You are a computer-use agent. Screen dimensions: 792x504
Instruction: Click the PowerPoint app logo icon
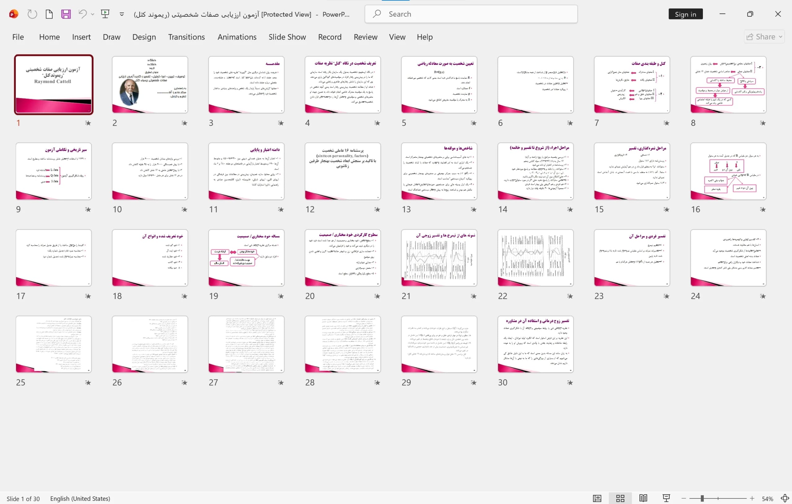14,14
